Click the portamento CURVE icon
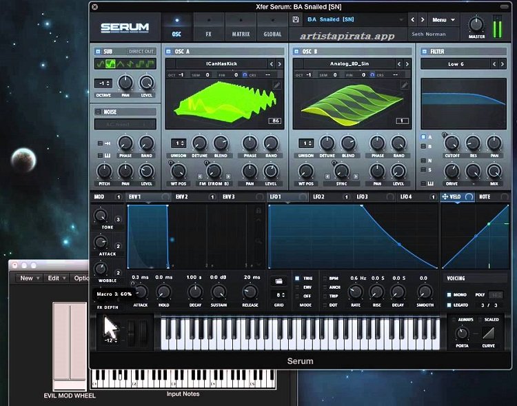Screen dimensions: 517x406 click(x=489, y=334)
